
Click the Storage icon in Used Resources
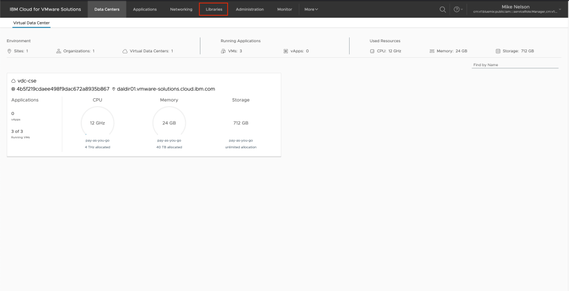pos(498,51)
